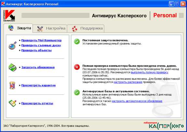Click Установлен рекомендуемый уровень защиты text

click(x=112, y=43)
